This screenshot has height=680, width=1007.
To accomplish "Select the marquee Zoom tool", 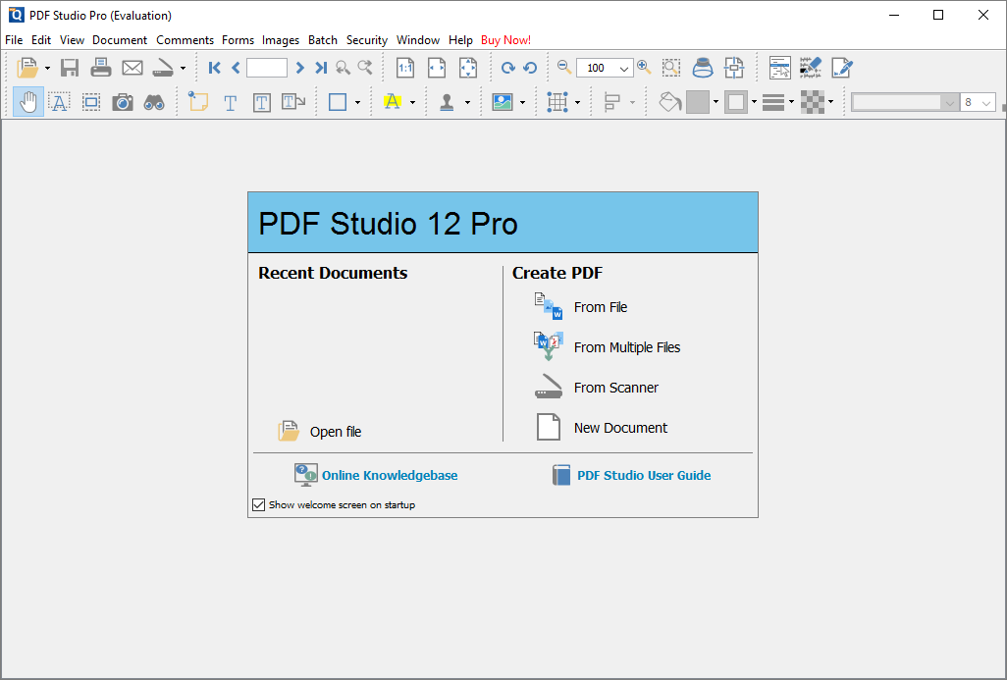I will (671, 68).
